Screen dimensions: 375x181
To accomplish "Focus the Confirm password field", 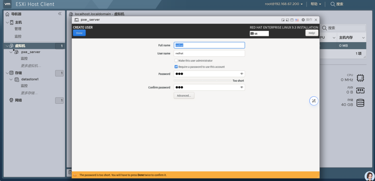I will [209, 88].
